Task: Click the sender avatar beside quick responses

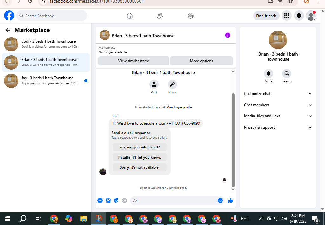Action: (103, 172)
